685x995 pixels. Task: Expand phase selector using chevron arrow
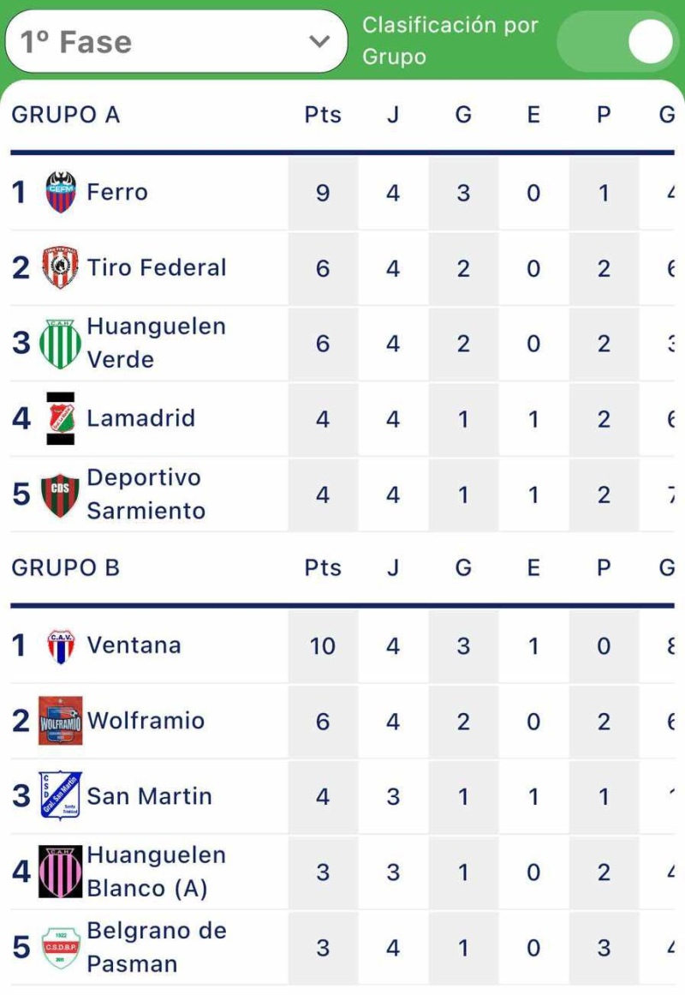319,42
